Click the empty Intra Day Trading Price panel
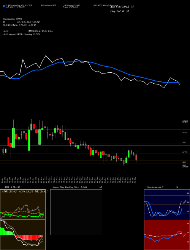This screenshot has width=190, height=250. [x=76, y=212]
